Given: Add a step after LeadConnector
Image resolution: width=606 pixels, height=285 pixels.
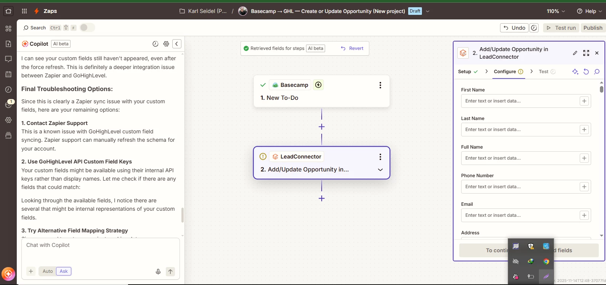Looking at the screenshot, I should pos(322,199).
